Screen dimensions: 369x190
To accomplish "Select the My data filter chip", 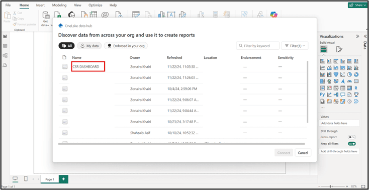I will tap(89, 46).
